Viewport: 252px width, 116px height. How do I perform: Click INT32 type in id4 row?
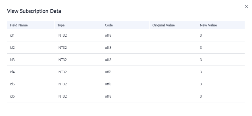62,72
